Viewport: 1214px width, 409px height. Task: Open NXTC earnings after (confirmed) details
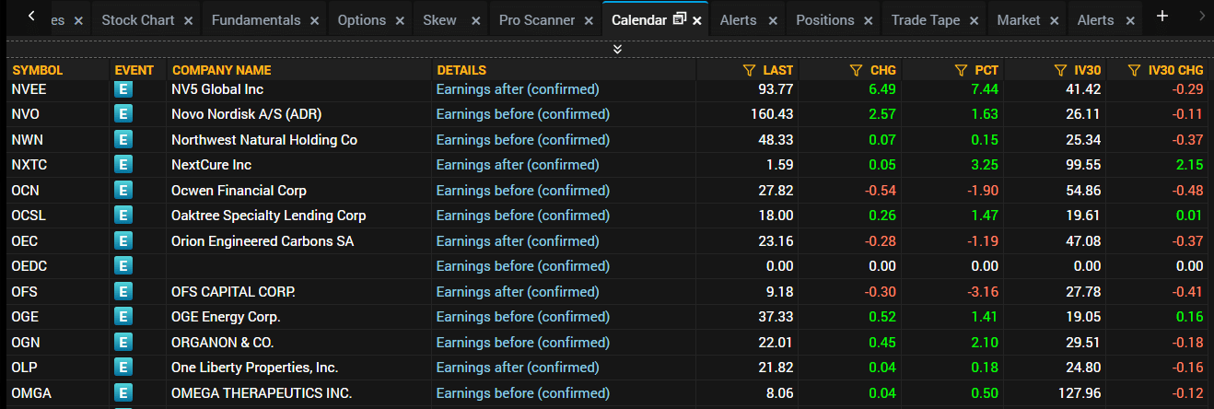pyautogui.click(x=518, y=165)
